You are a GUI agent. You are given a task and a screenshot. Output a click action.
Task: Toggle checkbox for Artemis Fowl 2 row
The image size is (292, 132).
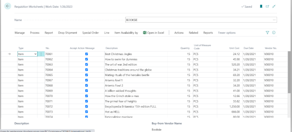pyautogui.click(x=87, y=85)
